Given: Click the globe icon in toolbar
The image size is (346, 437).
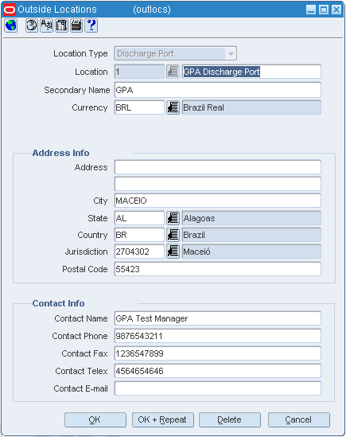Looking at the screenshot, I should click(x=11, y=25).
